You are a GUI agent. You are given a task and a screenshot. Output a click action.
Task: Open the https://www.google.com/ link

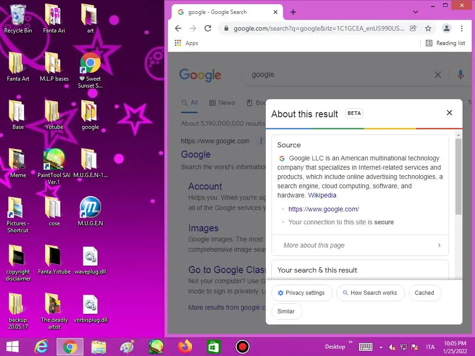click(323, 209)
